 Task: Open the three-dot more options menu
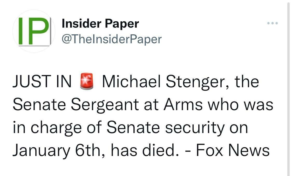pyautogui.click(x=273, y=23)
